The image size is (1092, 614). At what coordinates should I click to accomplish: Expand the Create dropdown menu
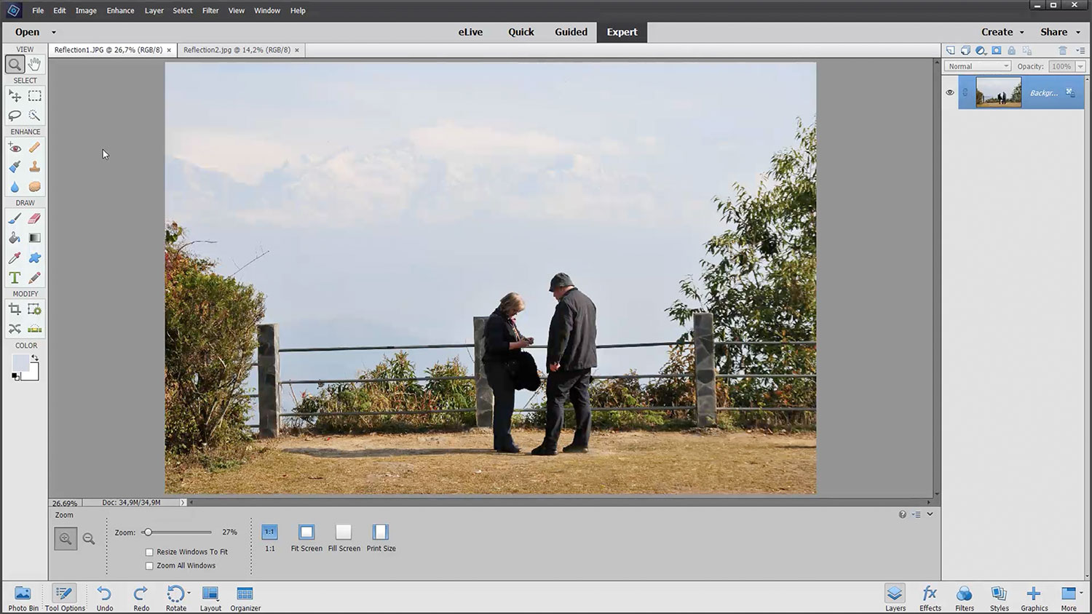(x=1002, y=32)
